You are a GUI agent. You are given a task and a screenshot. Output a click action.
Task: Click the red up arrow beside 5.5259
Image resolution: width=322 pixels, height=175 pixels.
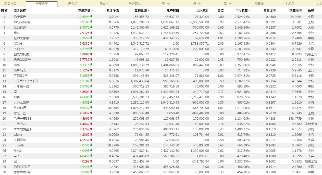pos(91,70)
